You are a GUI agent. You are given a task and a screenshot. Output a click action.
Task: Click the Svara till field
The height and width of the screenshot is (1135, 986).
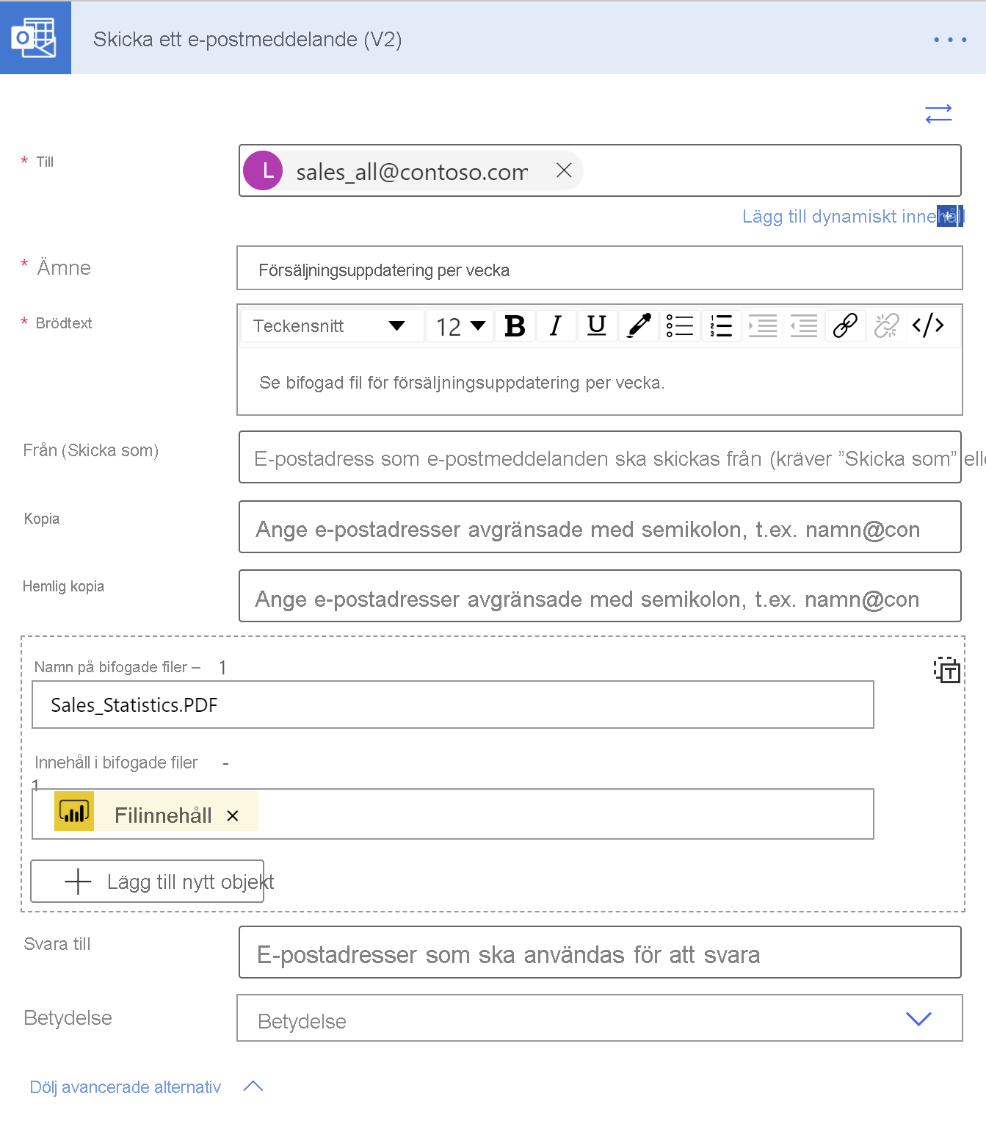tap(600, 952)
